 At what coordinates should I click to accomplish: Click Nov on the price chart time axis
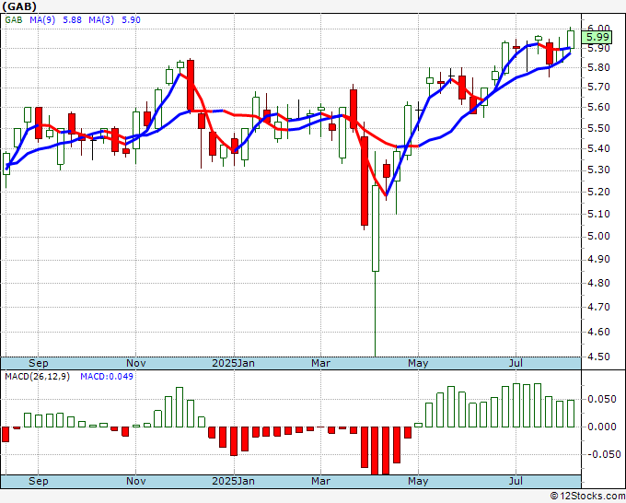point(135,363)
